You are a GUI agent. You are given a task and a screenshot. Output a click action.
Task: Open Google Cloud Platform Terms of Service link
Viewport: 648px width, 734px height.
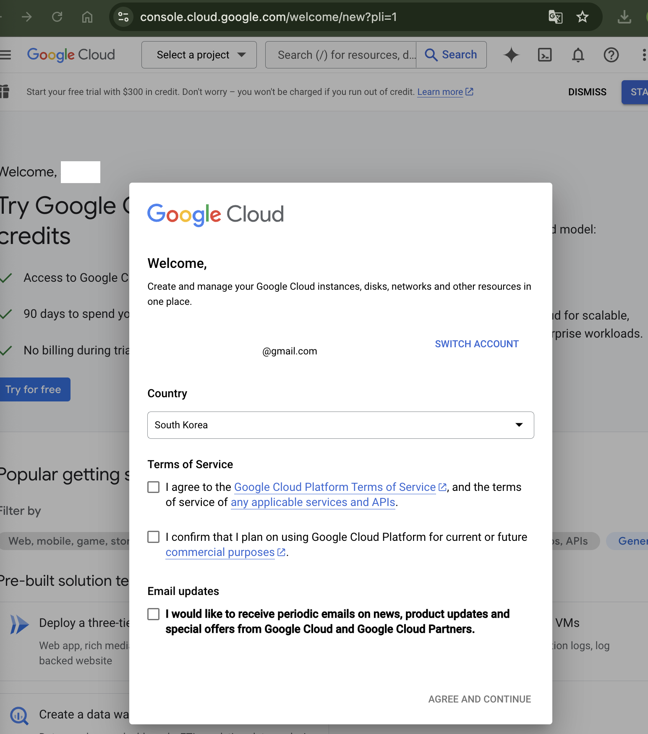tap(340, 487)
